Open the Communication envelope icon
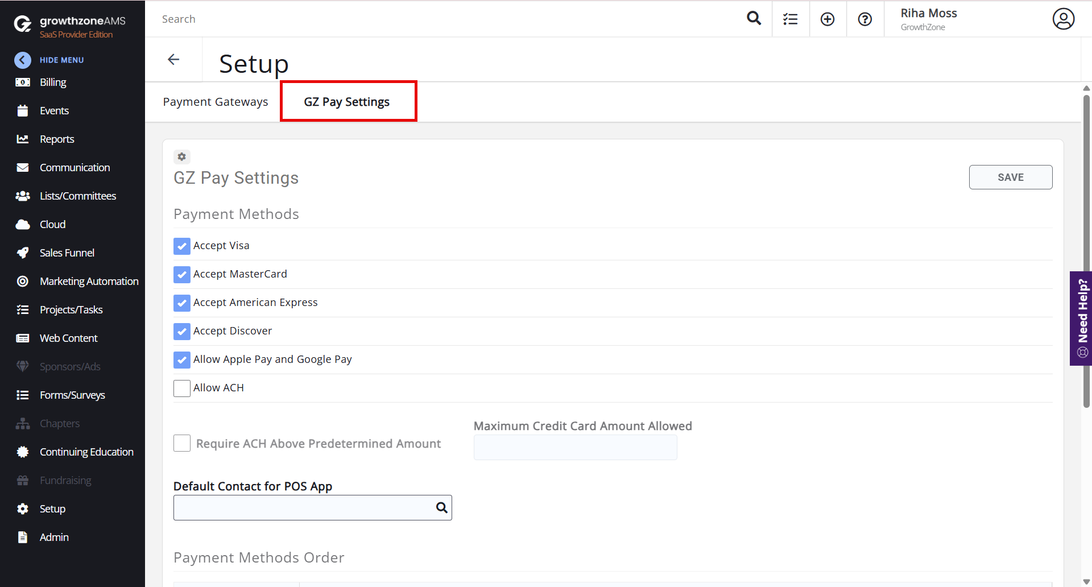Screen dimensions: 1092x587 click(x=23, y=168)
